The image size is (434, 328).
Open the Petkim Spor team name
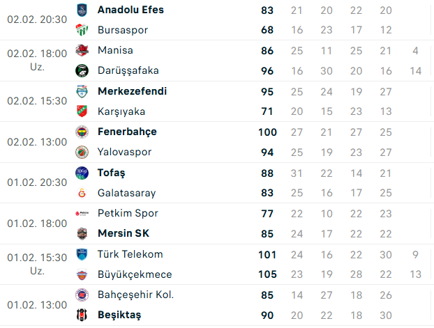[128, 213]
